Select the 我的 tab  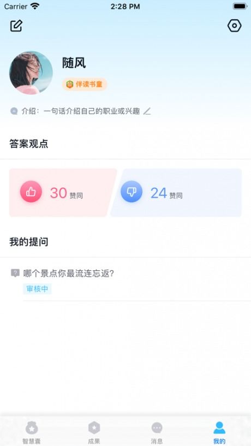219,432
